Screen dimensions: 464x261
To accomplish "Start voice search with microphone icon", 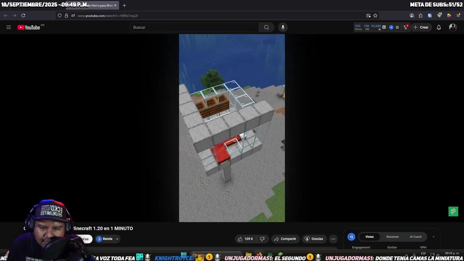I will [x=283, y=27].
